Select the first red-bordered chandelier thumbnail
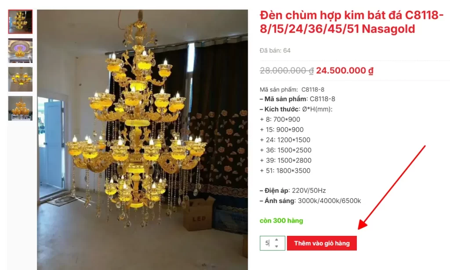The width and height of the screenshot is (450, 270). 20,21
